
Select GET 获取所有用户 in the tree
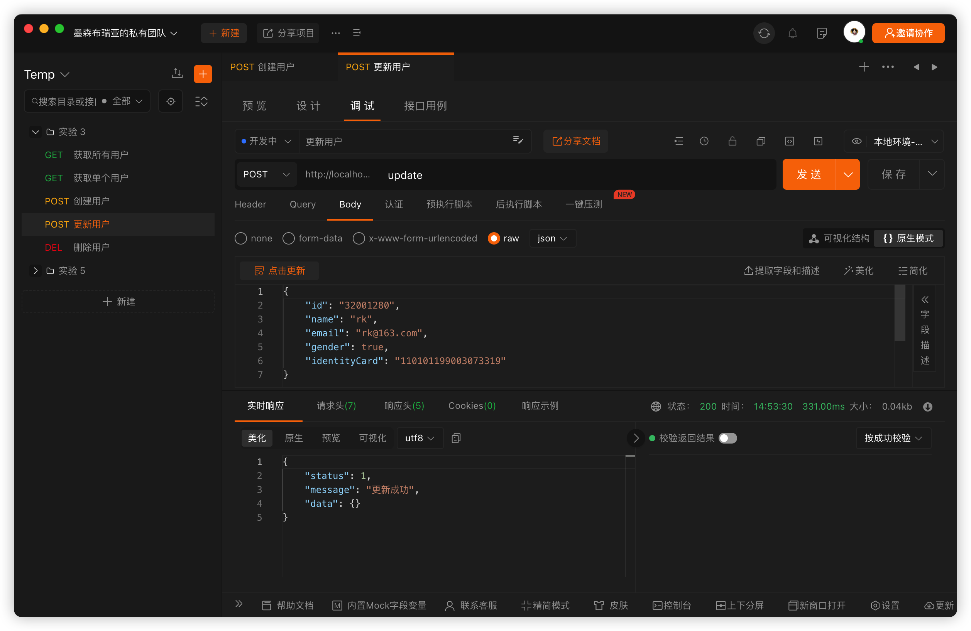(118, 155)
